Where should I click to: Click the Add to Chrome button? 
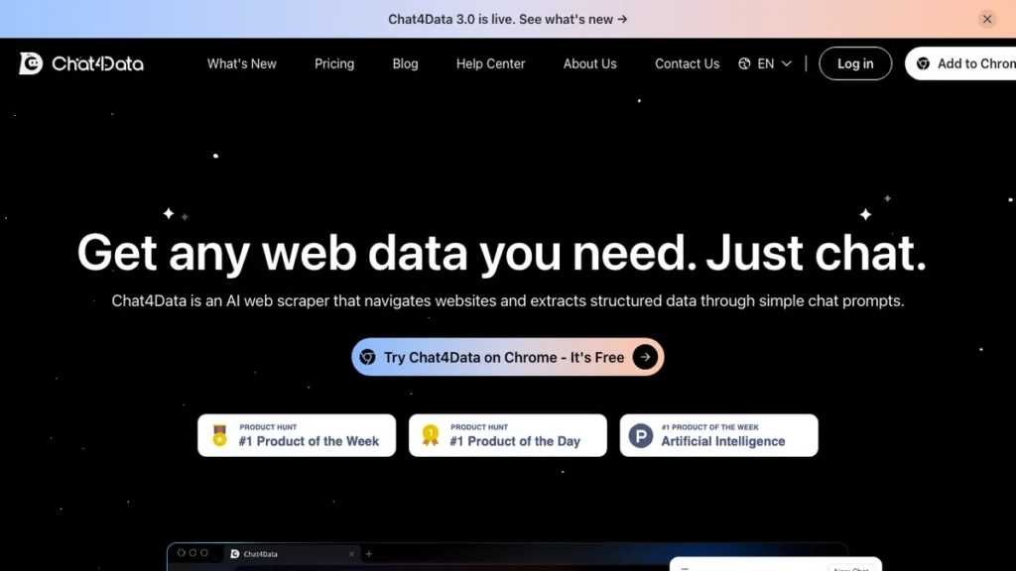coord(960,63)
